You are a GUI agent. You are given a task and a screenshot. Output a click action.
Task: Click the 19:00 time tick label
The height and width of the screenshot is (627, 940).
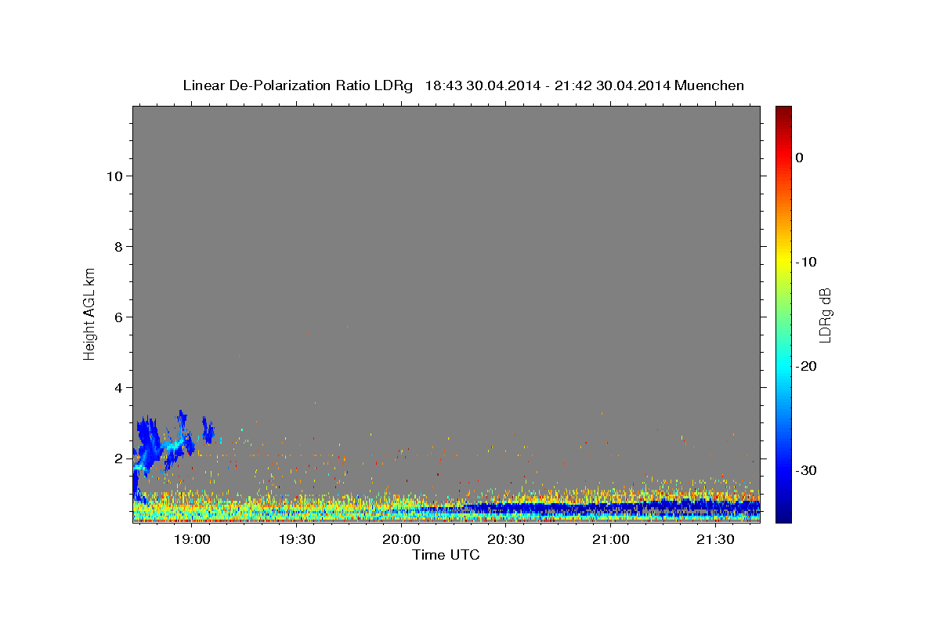192,539
